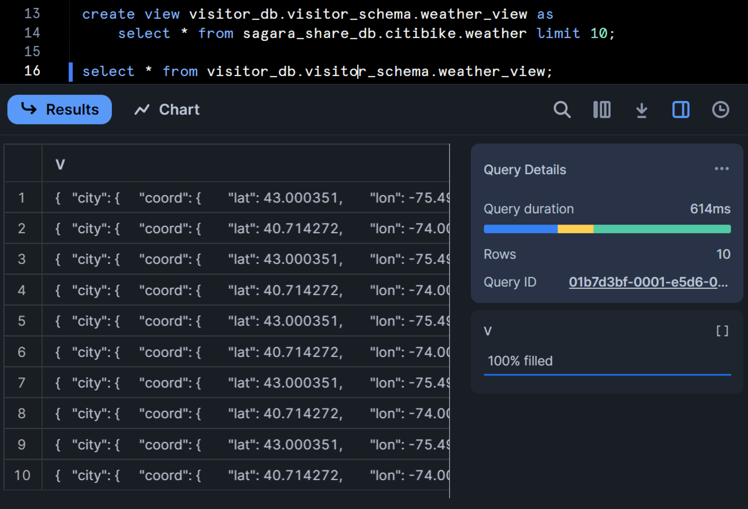Screen dimensions: 748x509
Task: Select result row 2 JSON cell
Action: point(246,228)
